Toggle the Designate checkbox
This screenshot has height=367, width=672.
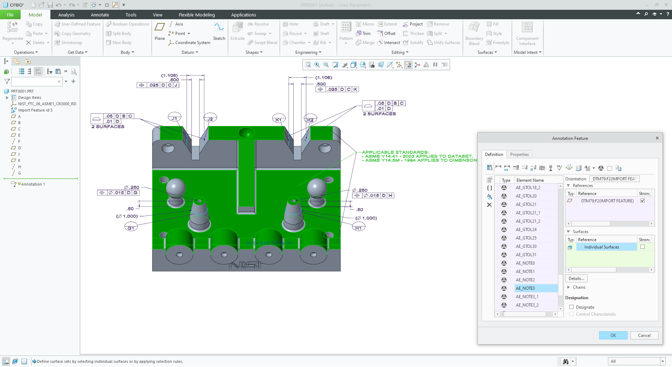coord(572,307)
